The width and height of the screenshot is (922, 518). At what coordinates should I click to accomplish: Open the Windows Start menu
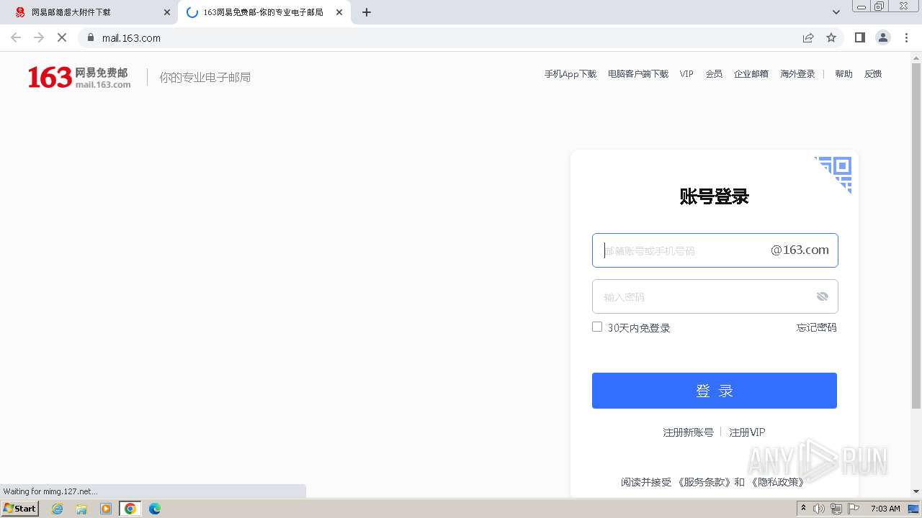click(x=20, y=509)
